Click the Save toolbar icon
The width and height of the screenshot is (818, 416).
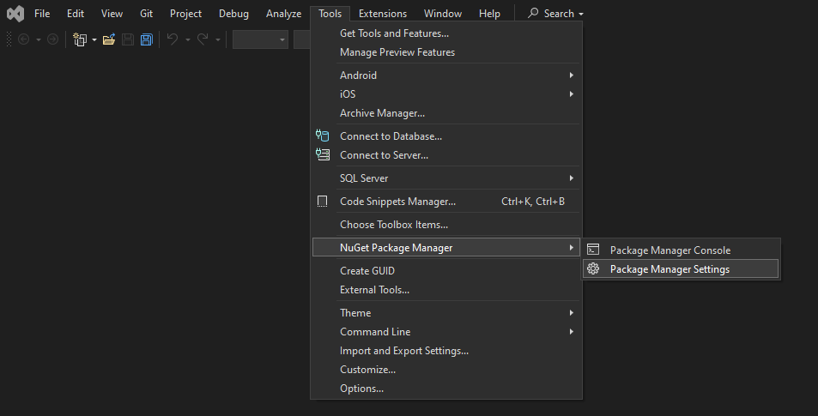coord(128,39)
